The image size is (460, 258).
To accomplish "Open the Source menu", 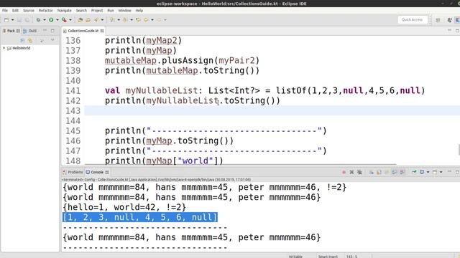I will [29, 10].
